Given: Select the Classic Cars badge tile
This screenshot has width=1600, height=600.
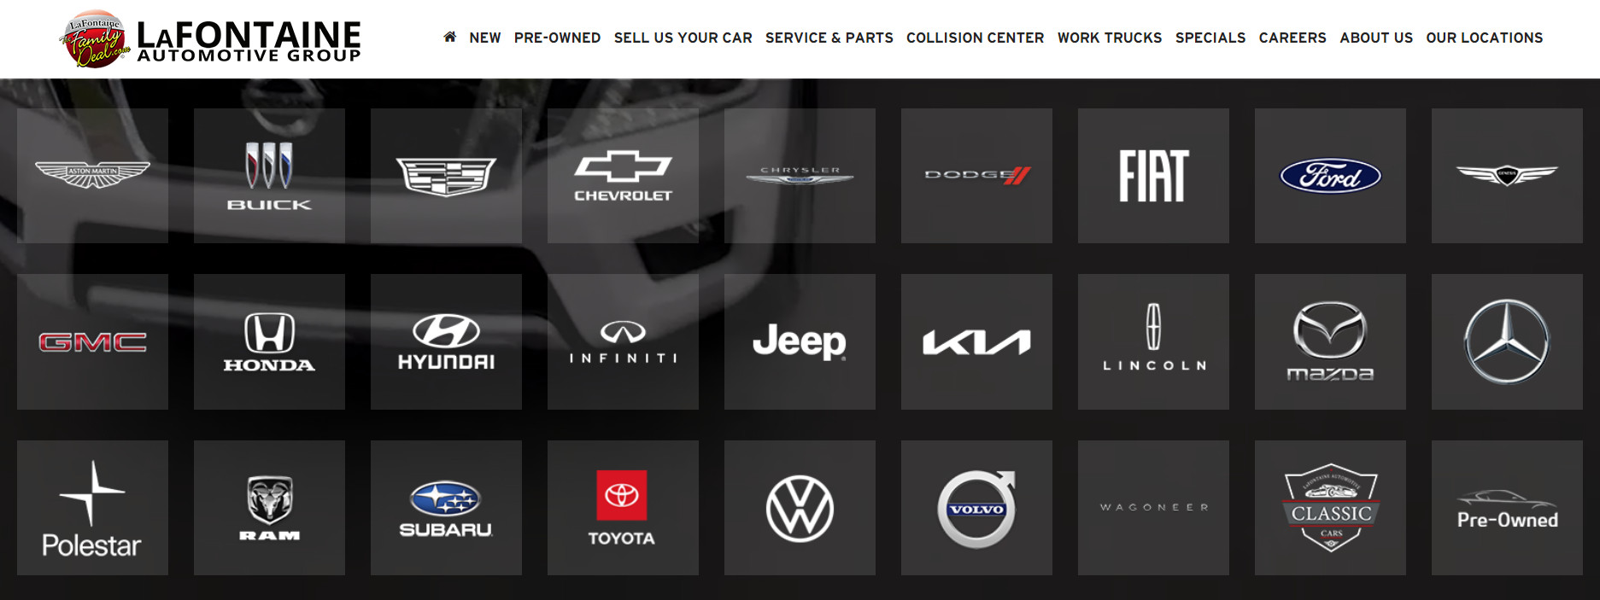Looking at the screenshot, I should (x=1330, y=508).
